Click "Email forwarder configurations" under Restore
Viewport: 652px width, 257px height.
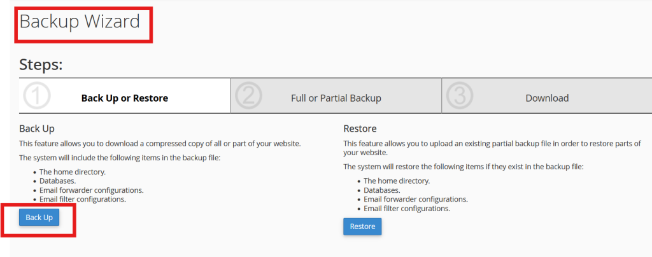click(x=416, y=199)
